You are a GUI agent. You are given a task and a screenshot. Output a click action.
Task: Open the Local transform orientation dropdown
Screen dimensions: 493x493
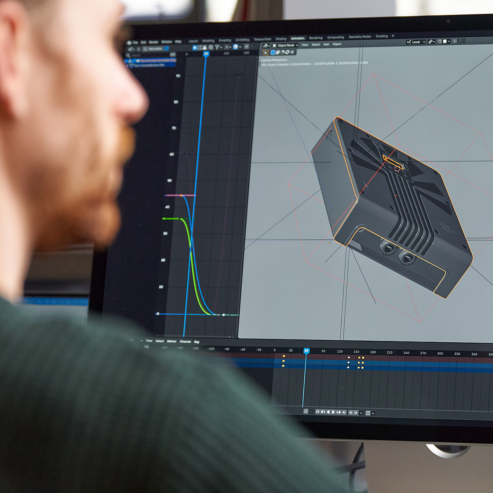(x=416, y=42)
